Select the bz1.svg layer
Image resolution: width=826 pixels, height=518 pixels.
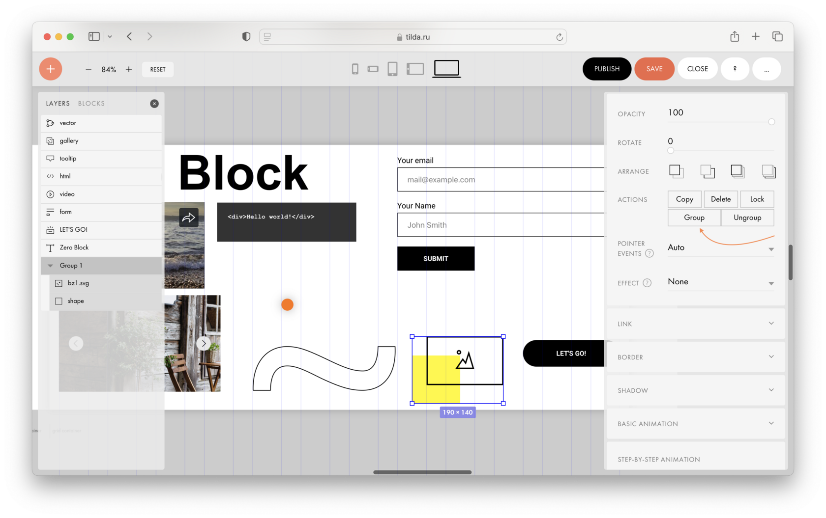coord(79,283)
